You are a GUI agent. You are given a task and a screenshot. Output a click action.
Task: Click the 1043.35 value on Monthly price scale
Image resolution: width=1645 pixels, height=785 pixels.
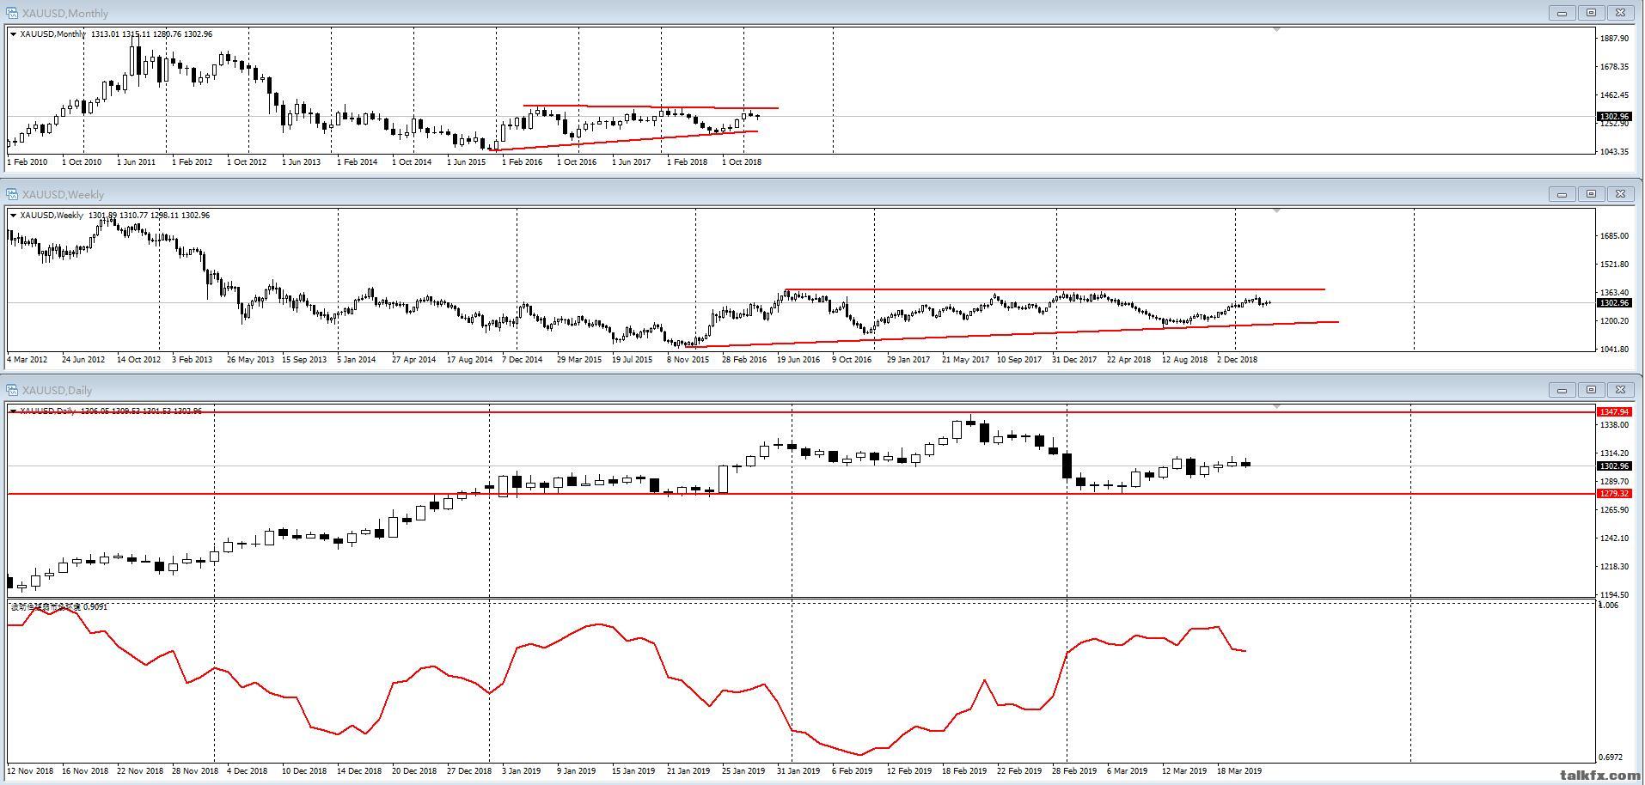pos(1615,152)
